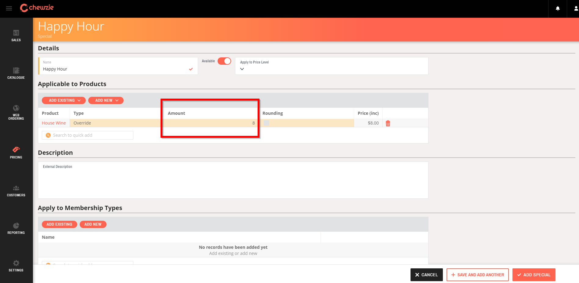579x283 pixels.
Task: Open the hamburger navigation menu
Action: coord(9,9)
